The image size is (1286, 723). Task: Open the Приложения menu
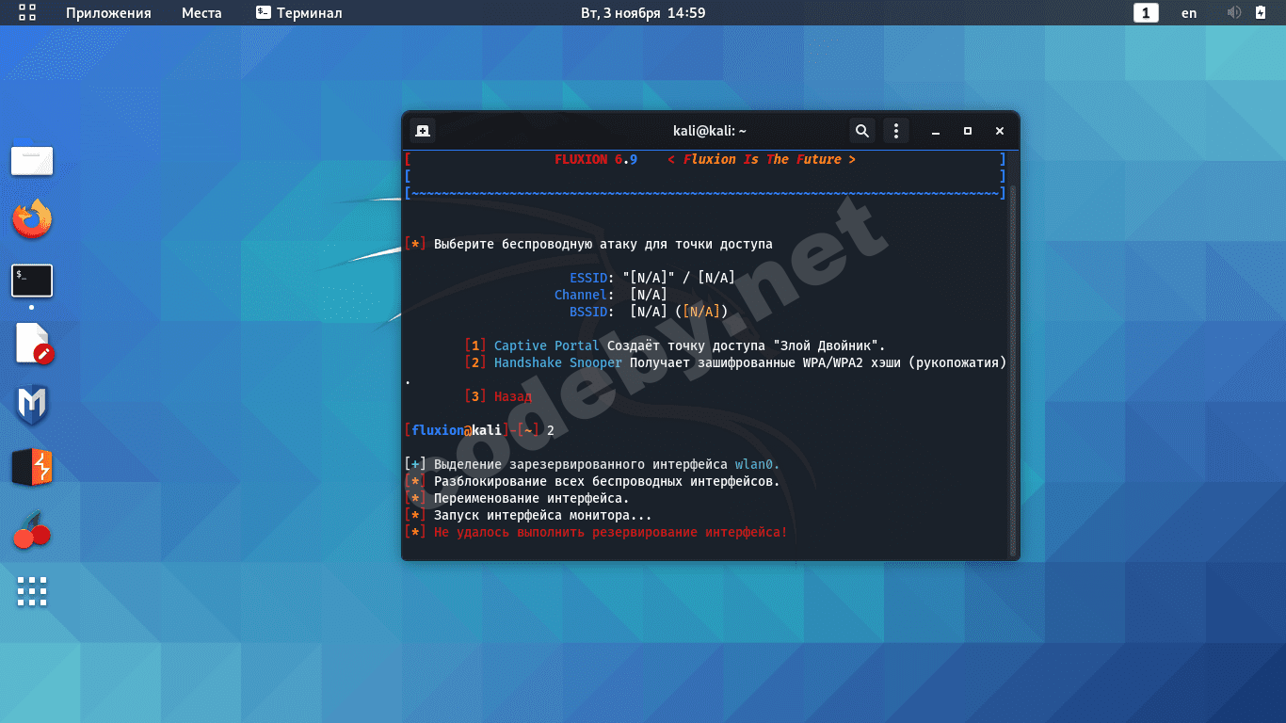[x=108, y=12]
